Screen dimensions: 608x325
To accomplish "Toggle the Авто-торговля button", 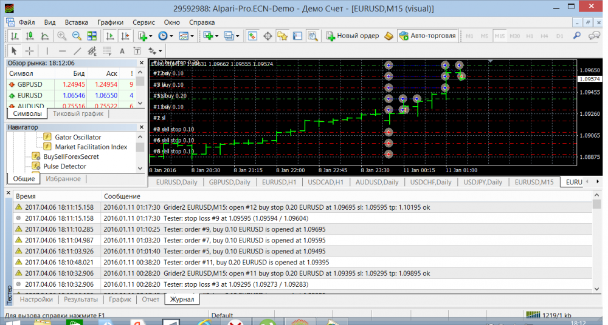I will tap(427, 36).
